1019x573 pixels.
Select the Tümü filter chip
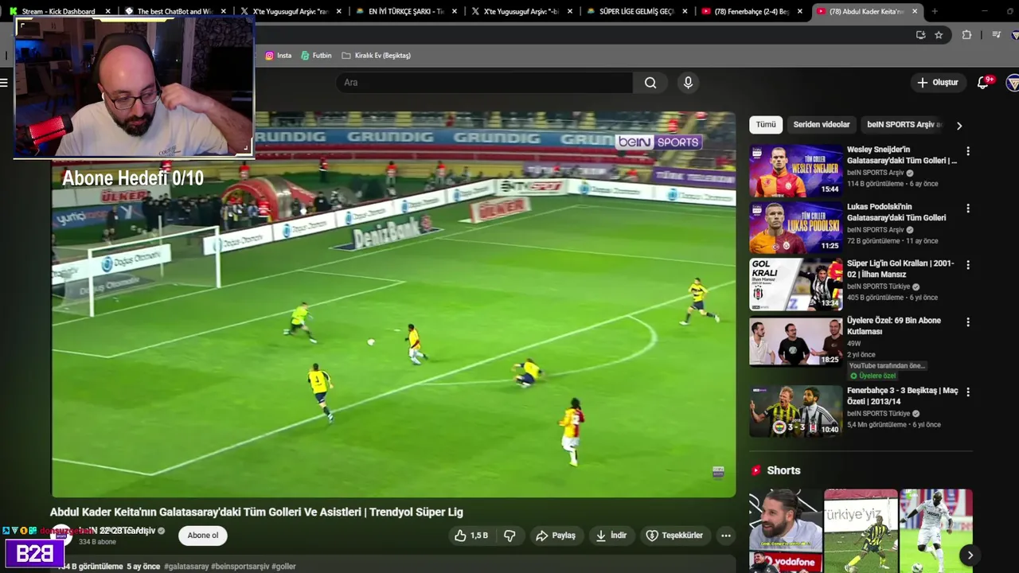[766, 125]
